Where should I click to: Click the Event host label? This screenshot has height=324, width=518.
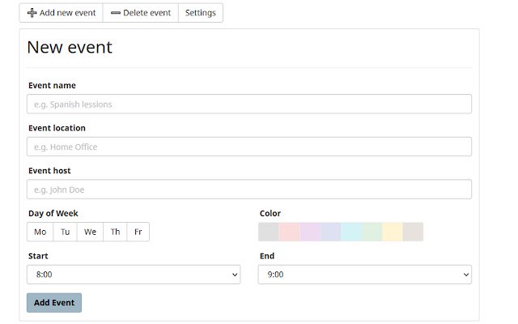[49, 171]
